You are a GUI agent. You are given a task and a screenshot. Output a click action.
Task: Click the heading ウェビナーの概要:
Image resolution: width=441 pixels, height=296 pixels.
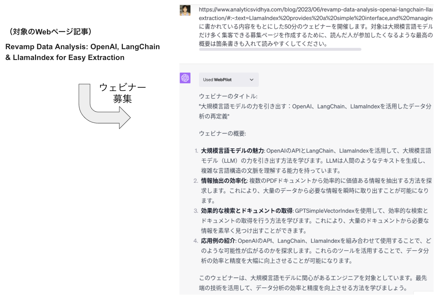point(222,134)
